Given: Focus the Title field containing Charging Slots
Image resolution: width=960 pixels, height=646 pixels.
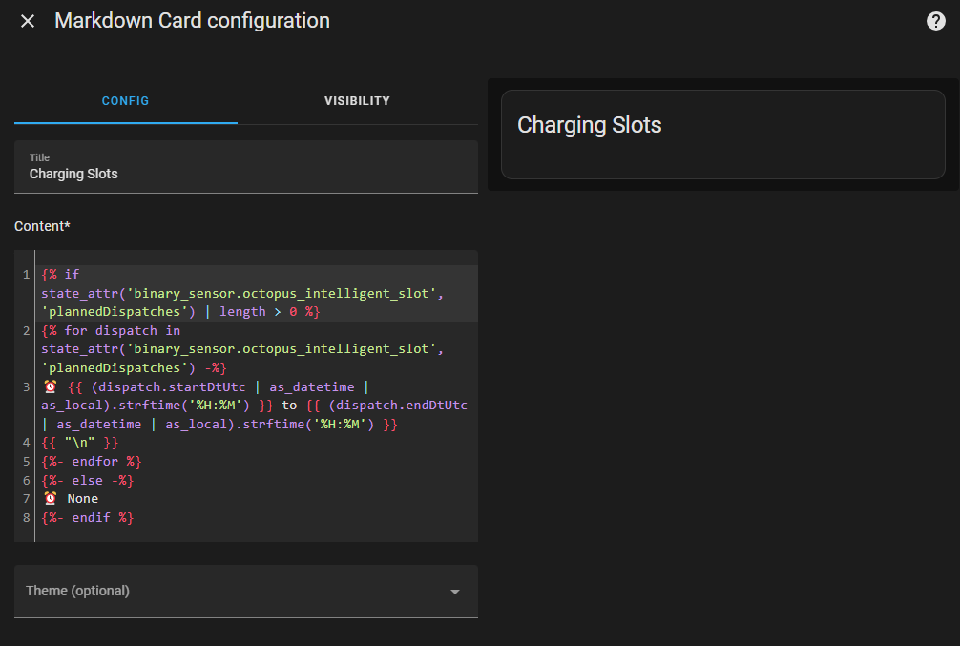Looking at the screenshot, I should coord(246,174).
